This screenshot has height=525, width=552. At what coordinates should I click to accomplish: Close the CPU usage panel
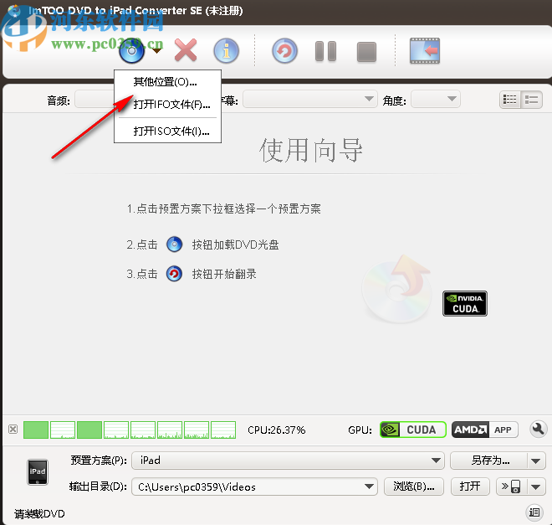click(13, 430)
